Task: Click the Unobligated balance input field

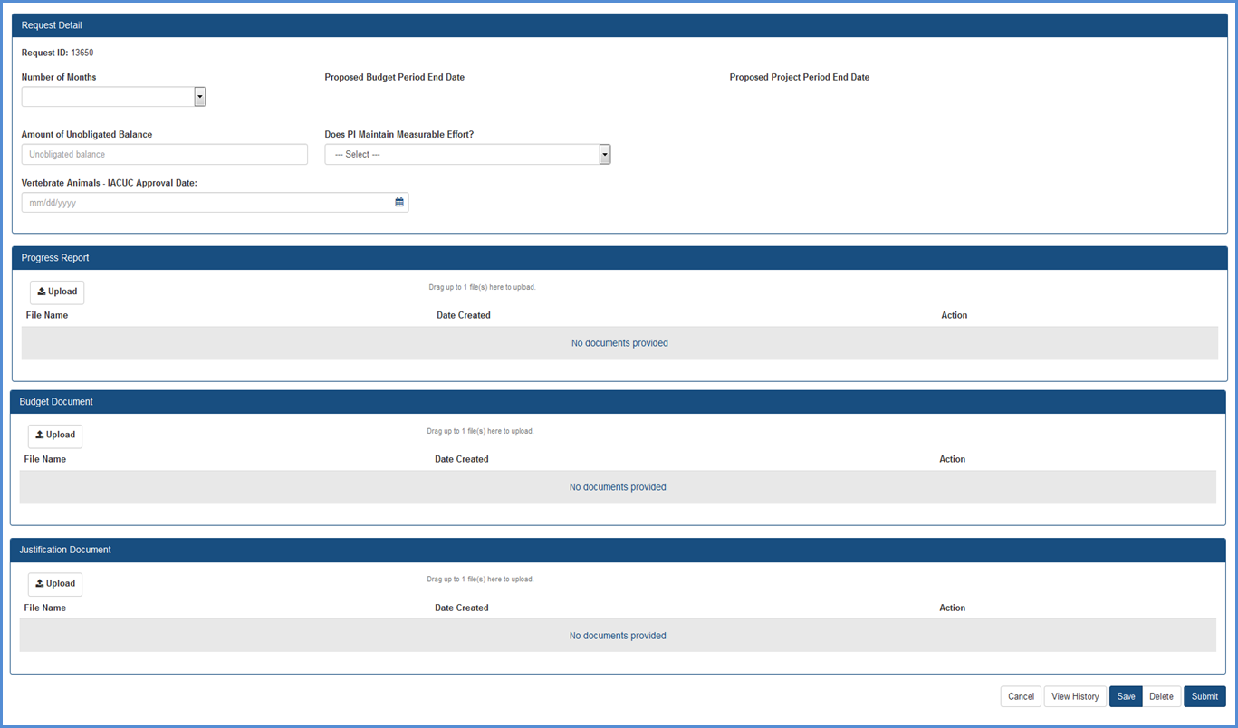Action: (165, 154)
